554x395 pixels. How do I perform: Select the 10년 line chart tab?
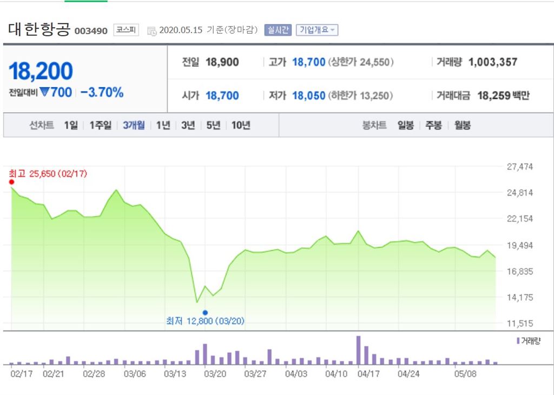(x=241, y=125)
